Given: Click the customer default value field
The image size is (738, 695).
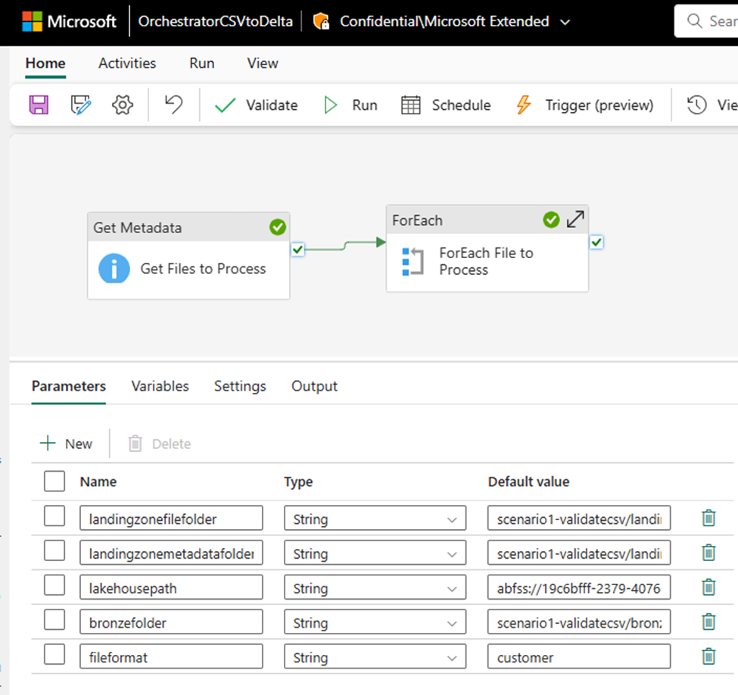Looking at the screenshot, I should click(579, 656).
